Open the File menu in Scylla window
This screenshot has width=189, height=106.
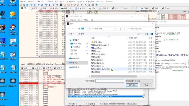point(67,20)
